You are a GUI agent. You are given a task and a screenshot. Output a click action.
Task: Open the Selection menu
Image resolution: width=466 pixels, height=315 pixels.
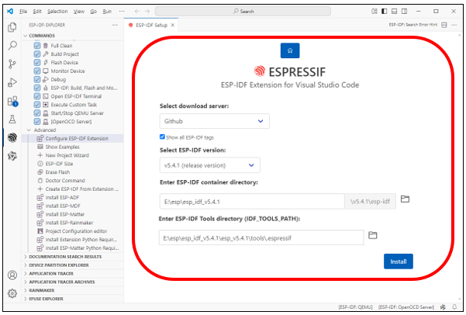coord(57,12)
